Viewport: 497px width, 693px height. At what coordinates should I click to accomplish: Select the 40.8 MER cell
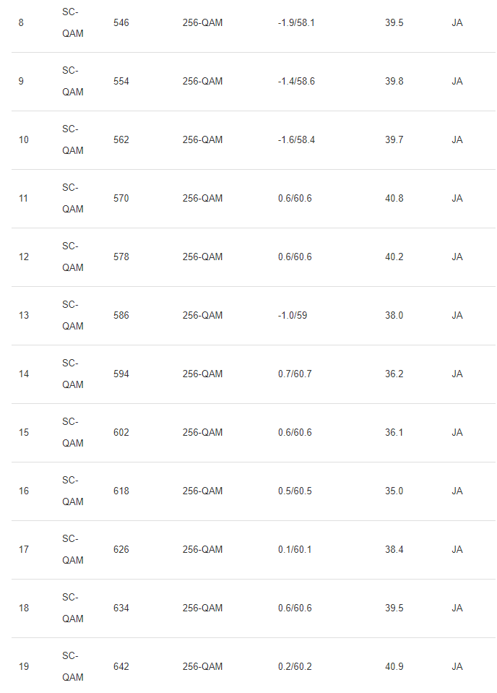pyautogui.click(x=394, y=199)
